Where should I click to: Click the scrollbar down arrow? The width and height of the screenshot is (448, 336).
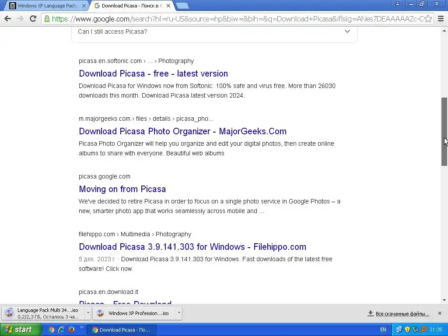pyautogui.click(x=444, y=300)
